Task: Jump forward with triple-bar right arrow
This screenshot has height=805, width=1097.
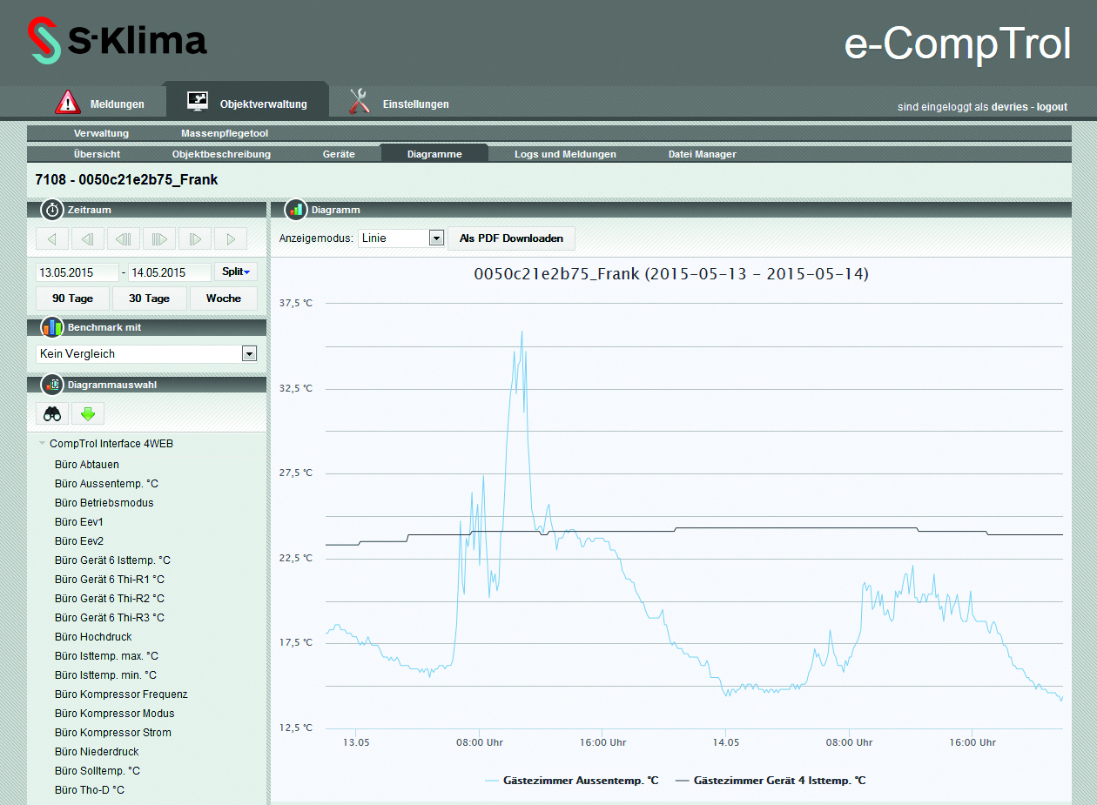Action: (x=159, y=239)
